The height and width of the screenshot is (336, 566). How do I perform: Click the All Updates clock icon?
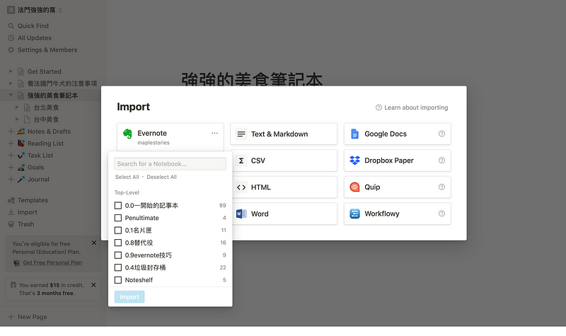point(11,38)
